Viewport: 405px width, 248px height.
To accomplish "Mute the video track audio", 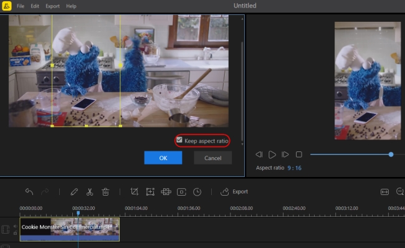I will point(15,226).
